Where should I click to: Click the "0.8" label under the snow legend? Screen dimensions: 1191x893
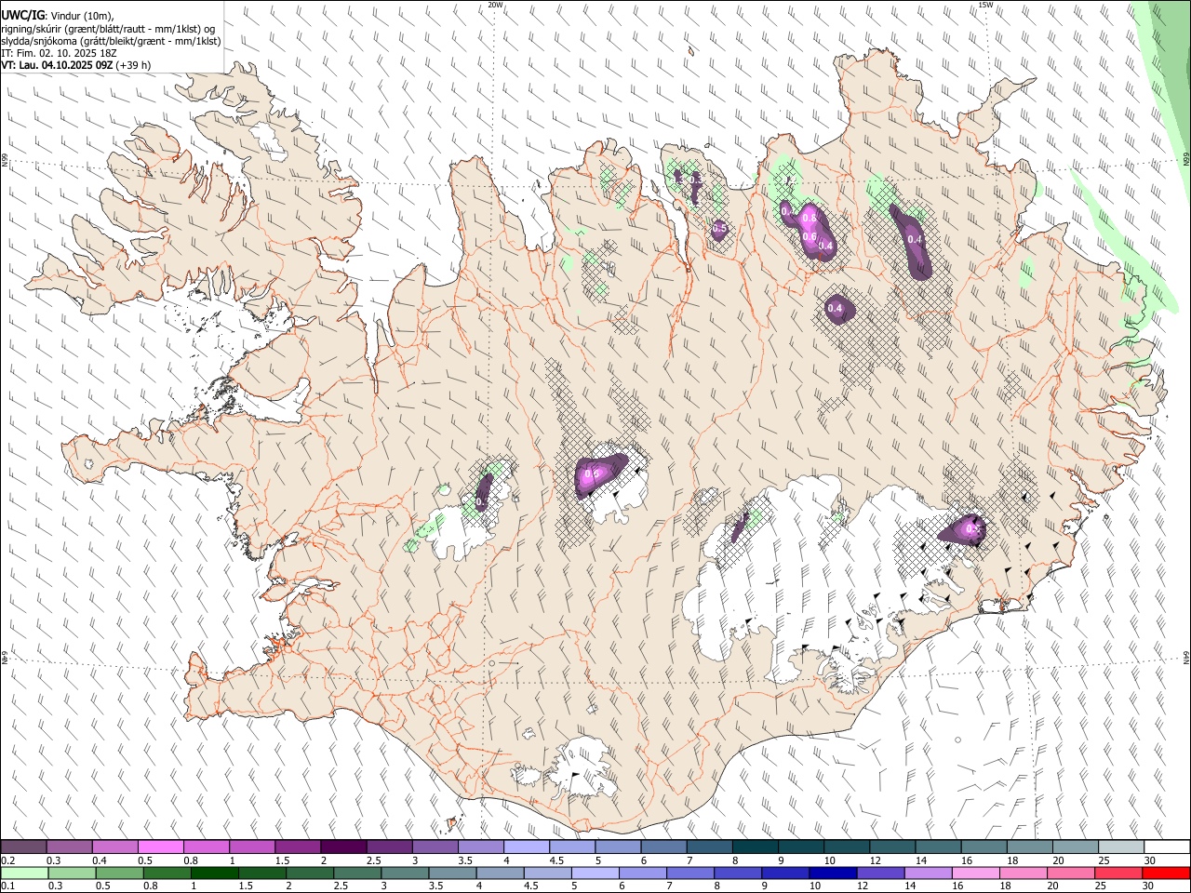[190, 860]
